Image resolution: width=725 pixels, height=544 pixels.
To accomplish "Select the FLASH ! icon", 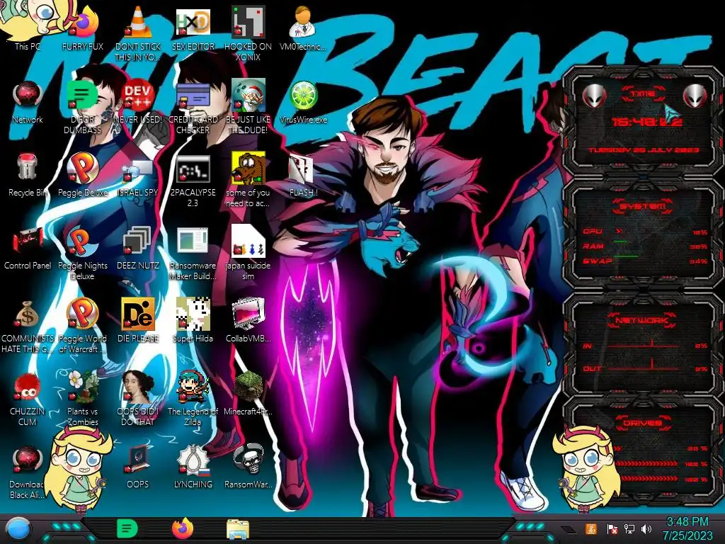I will tap(303, 175).
